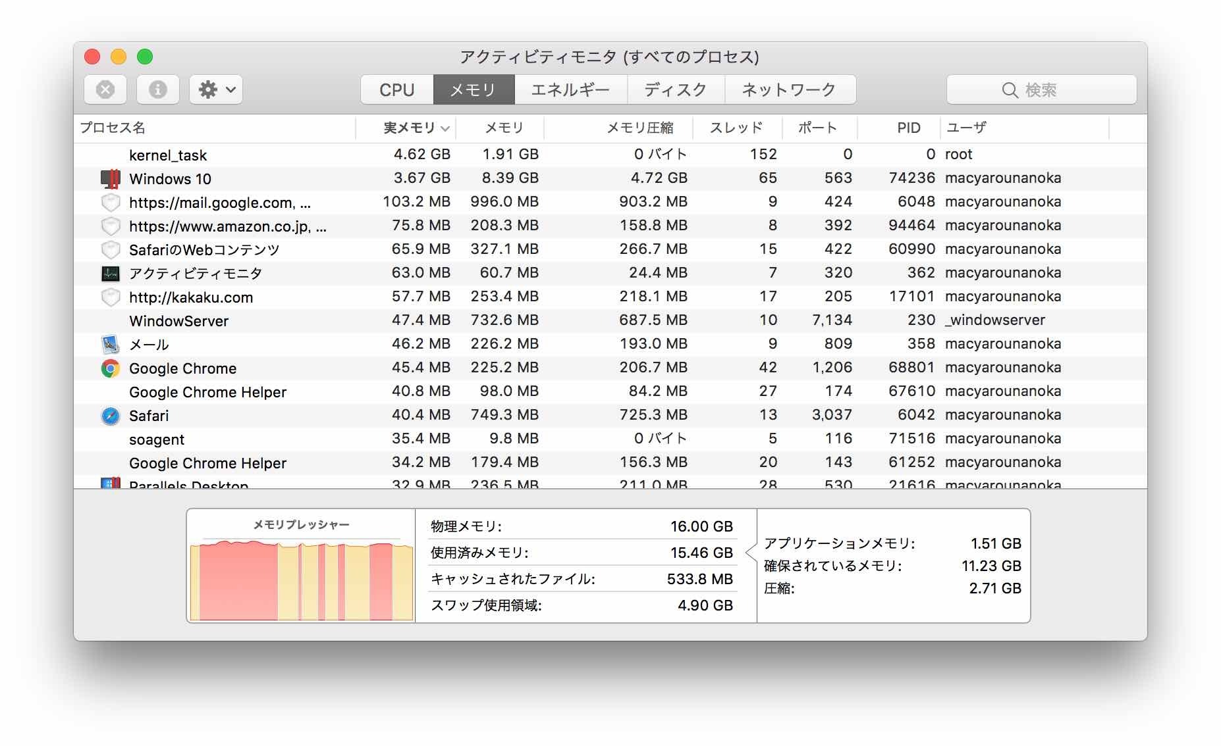The width and height of the screenshot is (1221, 746).
Task: Click the キャッシュされたファイル 533.8 MB entry
Action: click(582, 579)
